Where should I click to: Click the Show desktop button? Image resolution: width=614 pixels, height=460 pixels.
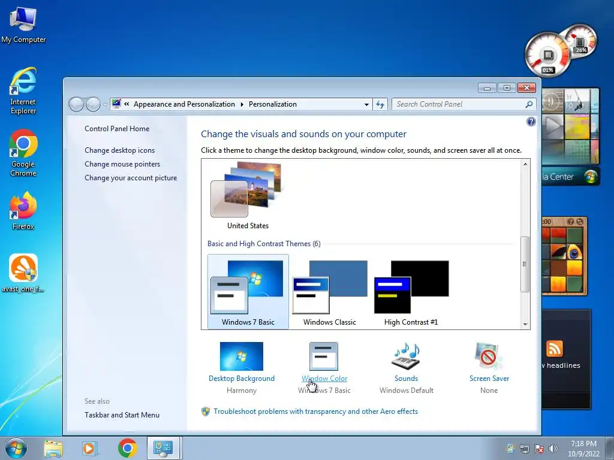tap(610, 448)
